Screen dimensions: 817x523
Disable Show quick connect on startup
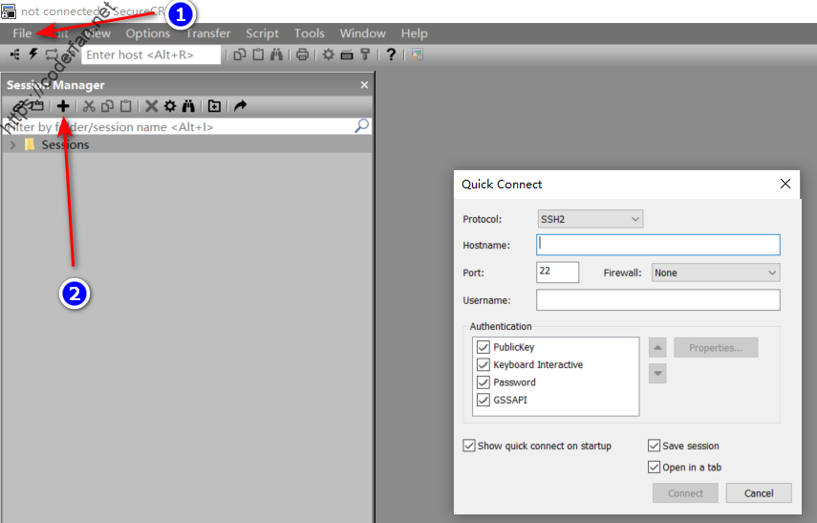(x=469, y=446)
